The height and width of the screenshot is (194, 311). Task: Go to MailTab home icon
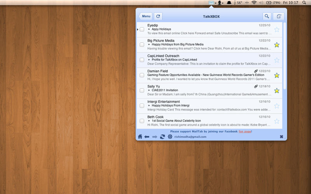point(140,137)
